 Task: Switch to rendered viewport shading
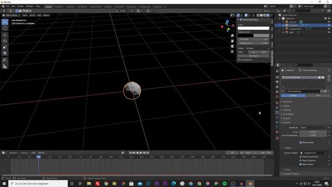tap(268, 15)
